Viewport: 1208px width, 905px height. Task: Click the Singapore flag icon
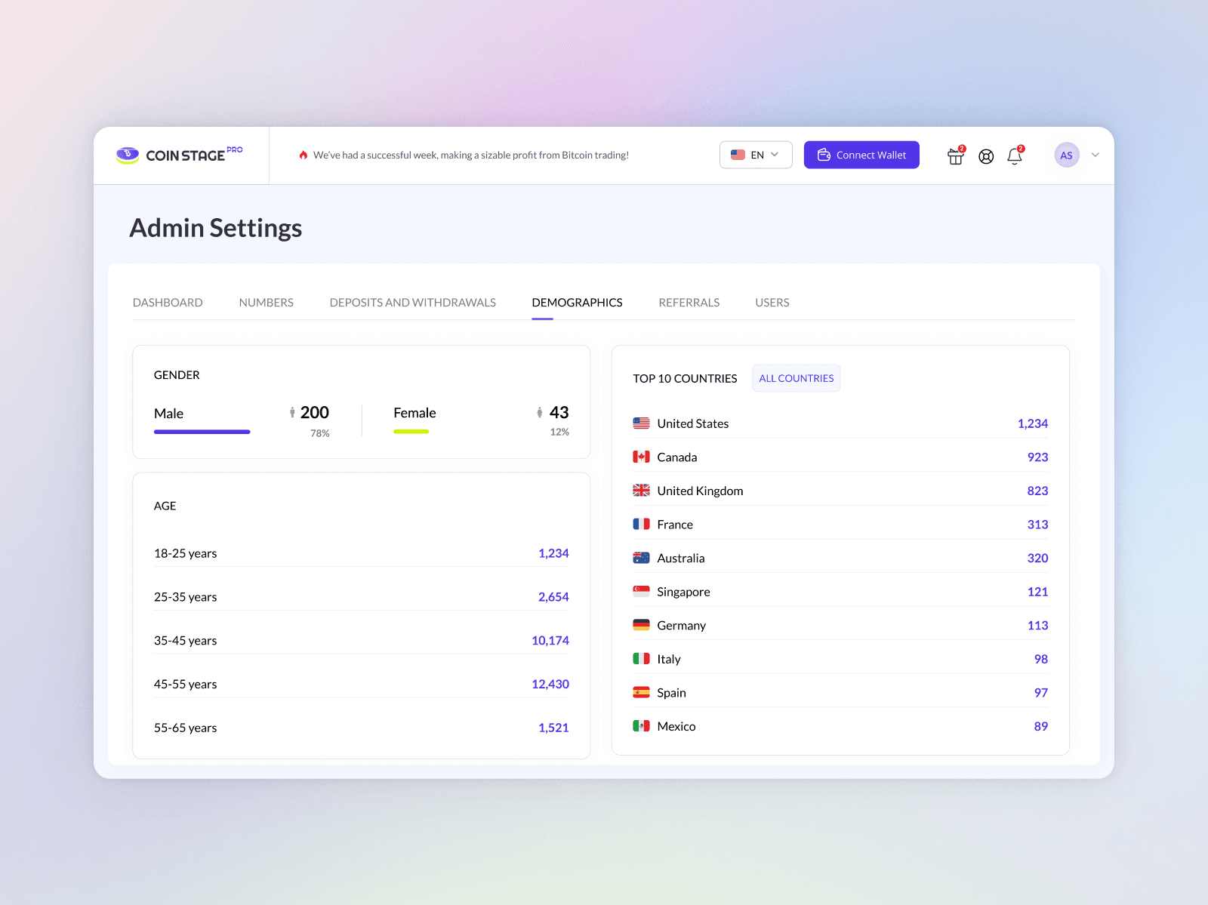[x=641, y=592]
